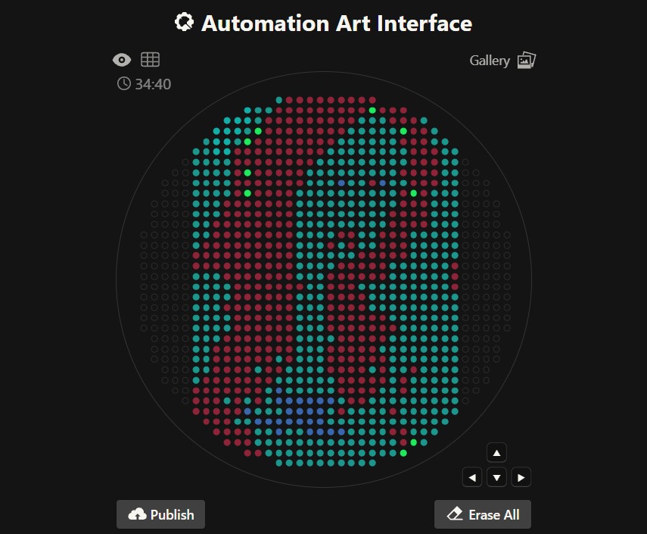Viewport: 647px width, 534px height.
Task: Toggle the grid view icon
Action: tap(150, 60)
